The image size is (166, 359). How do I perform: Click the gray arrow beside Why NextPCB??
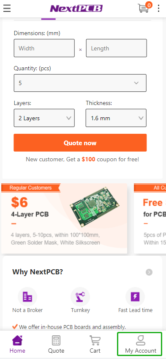149,272
